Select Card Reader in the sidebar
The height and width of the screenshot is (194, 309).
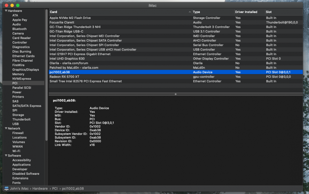coord(22,38)
